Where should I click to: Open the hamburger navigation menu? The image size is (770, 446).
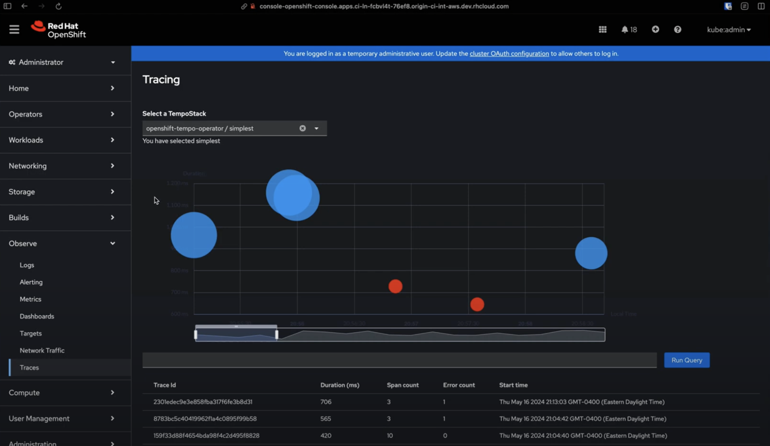[14, 30]
